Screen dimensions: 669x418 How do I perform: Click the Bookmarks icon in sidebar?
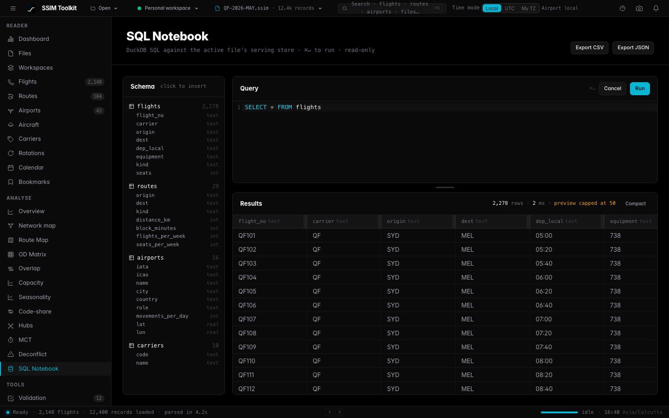[x=11, y=182]
